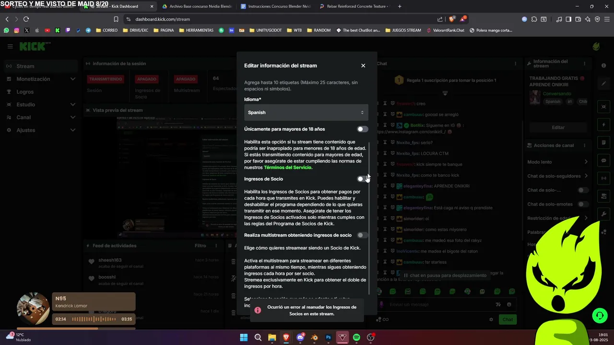614x345 pixels.
Task: Click the pencil edit icon in right rail
Action: 603,83
